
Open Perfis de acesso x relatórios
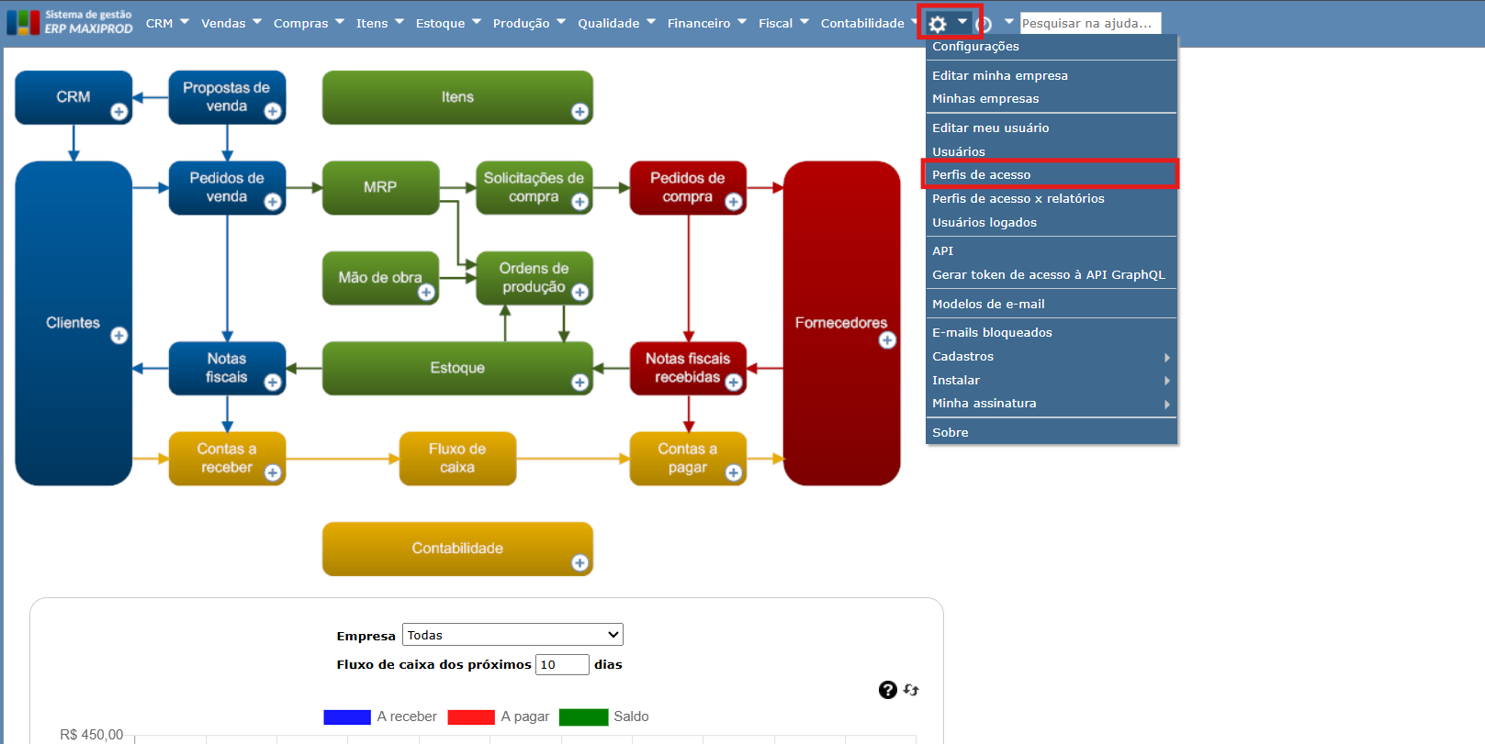tap(1051, 199)
